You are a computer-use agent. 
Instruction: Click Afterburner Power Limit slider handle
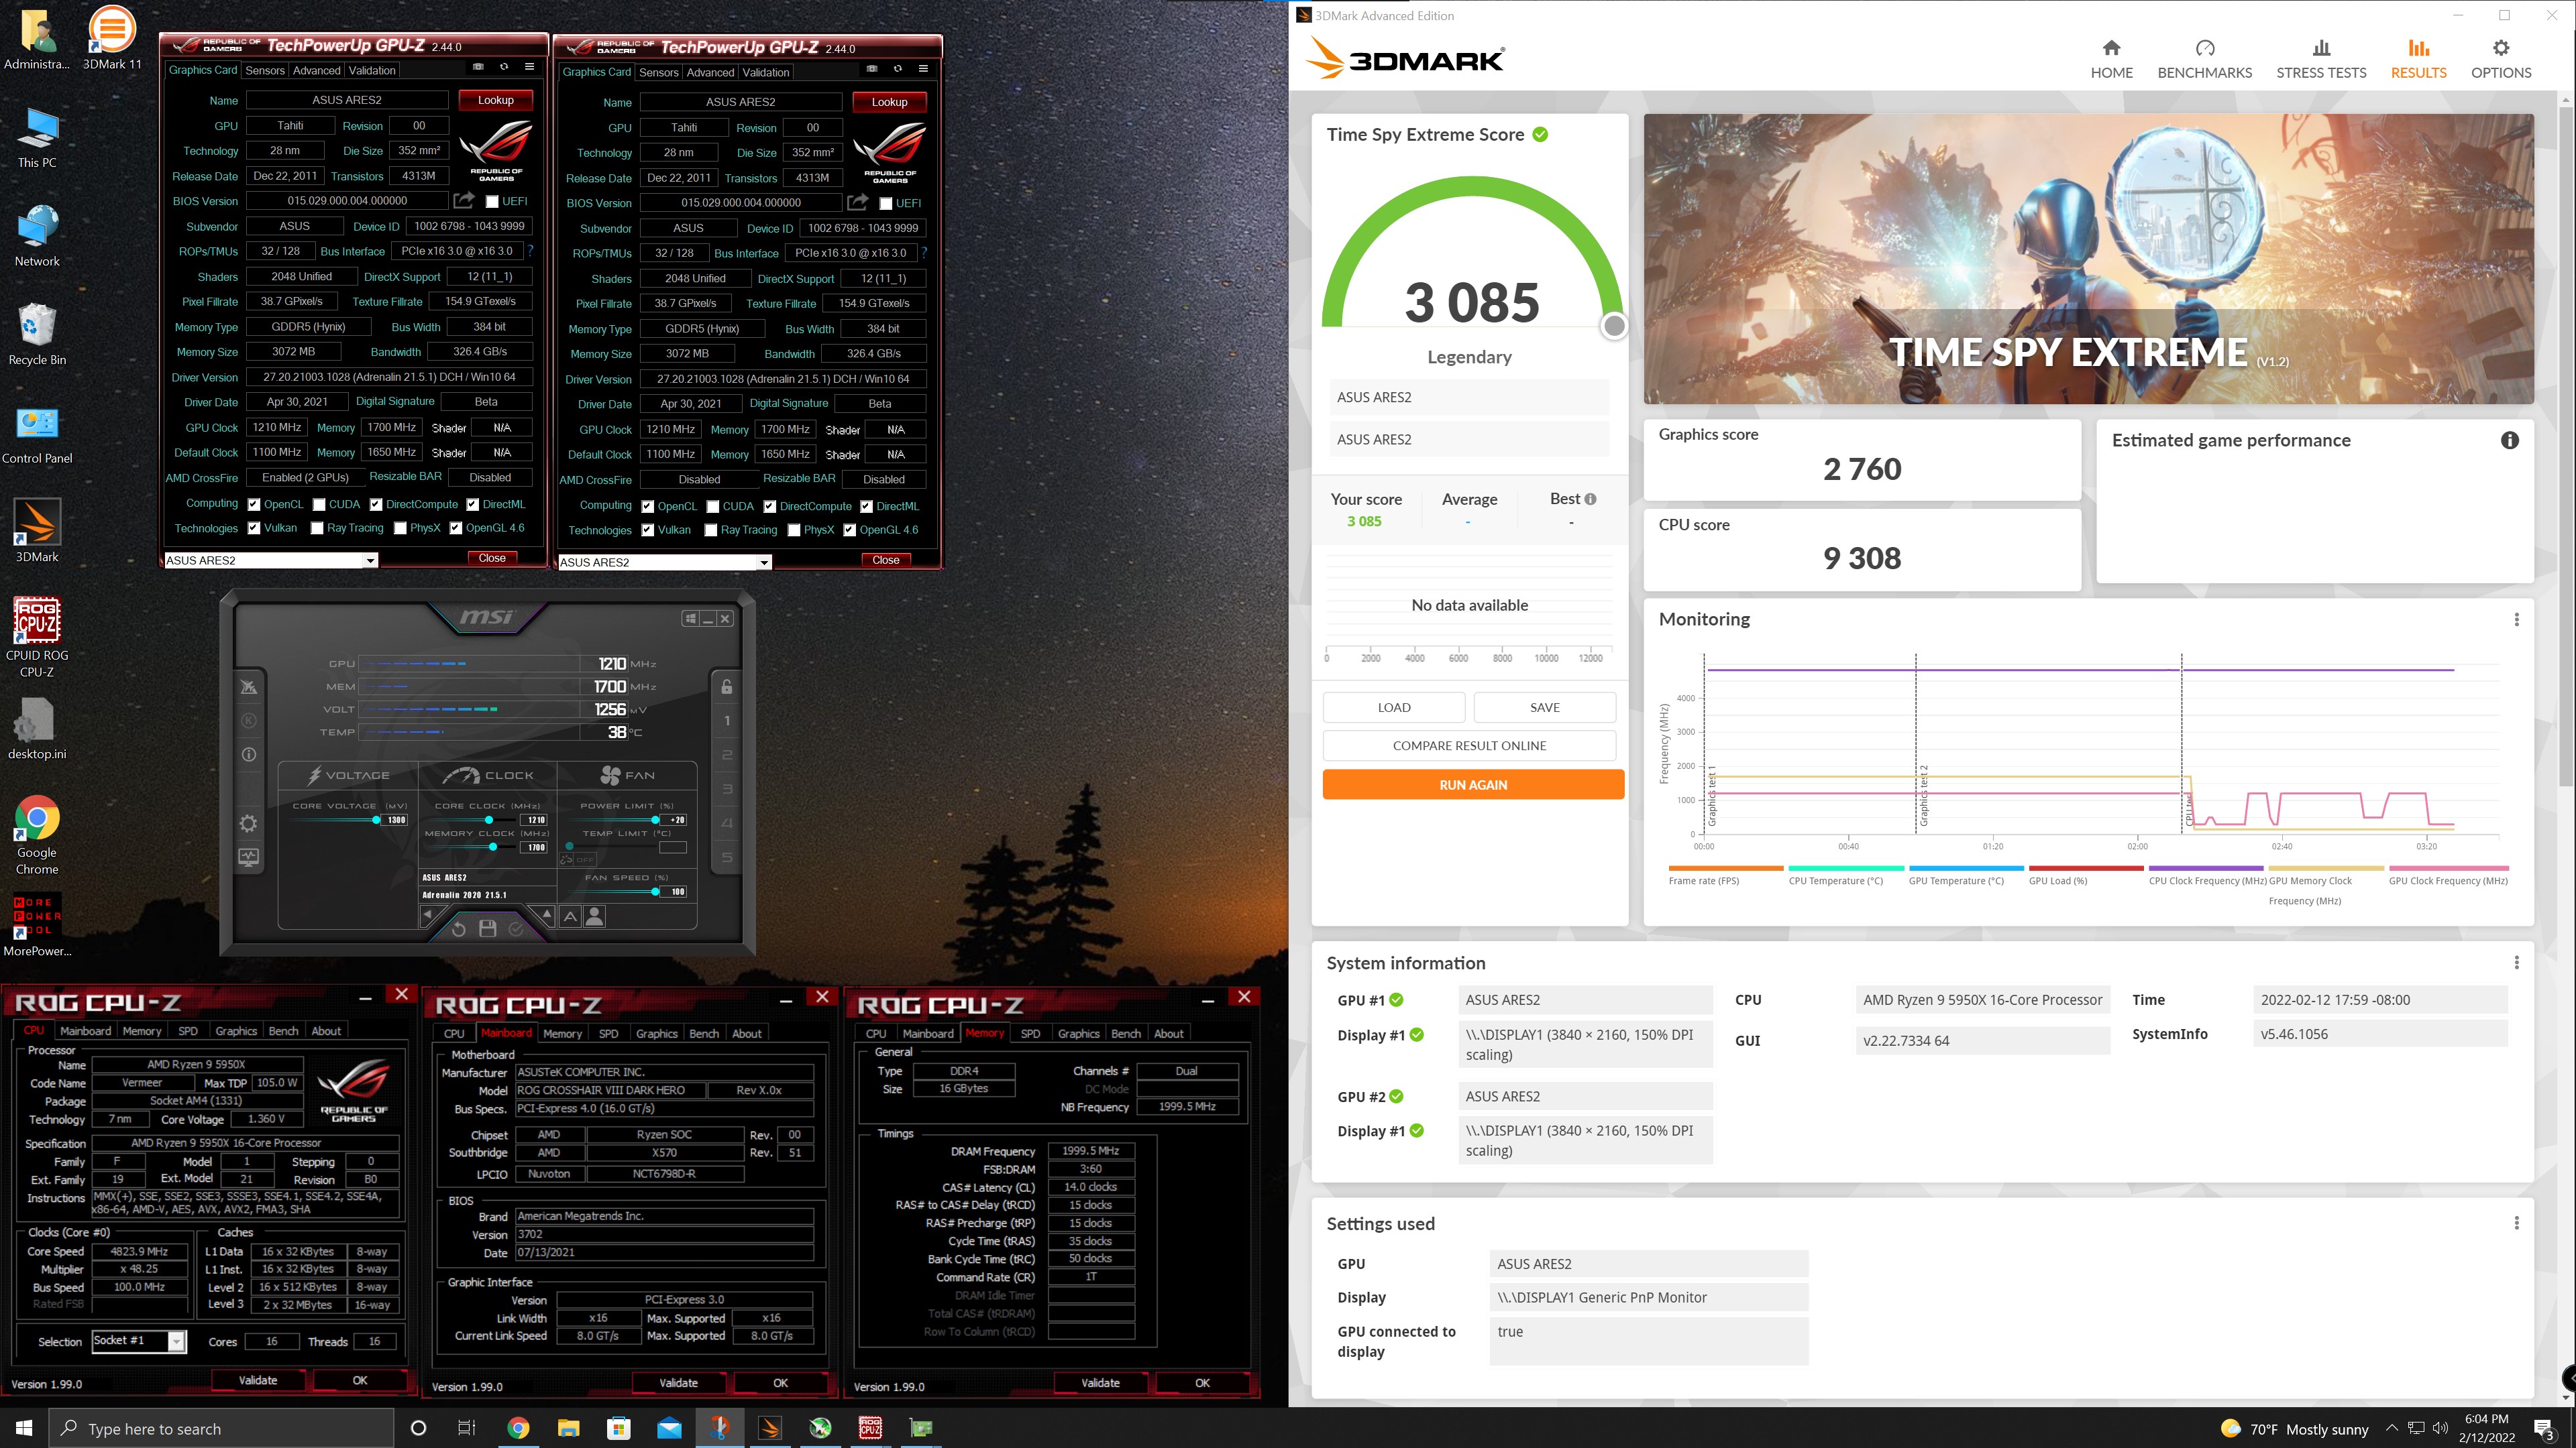[x=655, y=819]
